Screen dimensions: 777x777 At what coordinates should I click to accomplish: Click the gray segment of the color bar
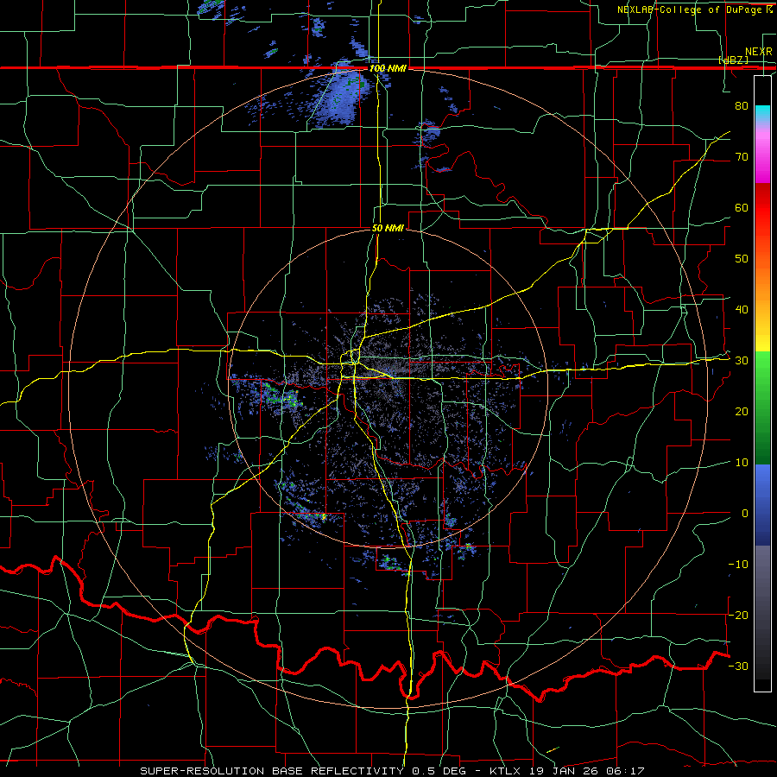coord(762,584)
